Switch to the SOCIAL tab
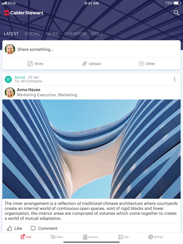183x244 pixels. tap(32, 34)
